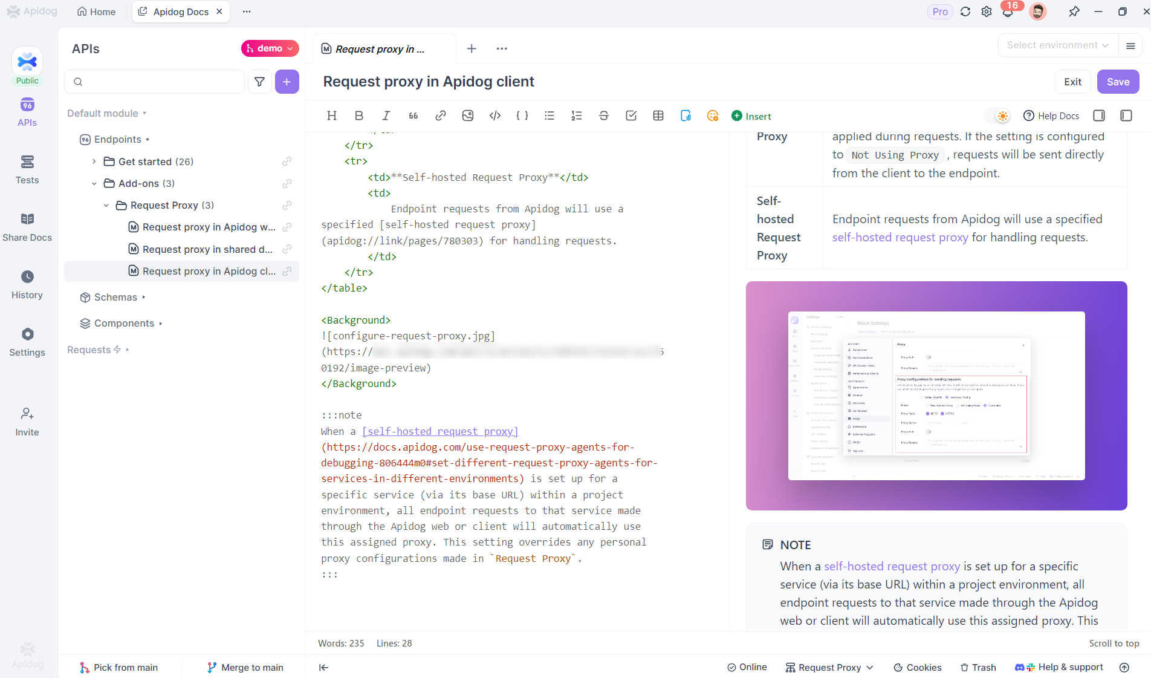Insert a blockquote
The width and height of the screenshot is (1151, 678).
[x=413, y=116]
